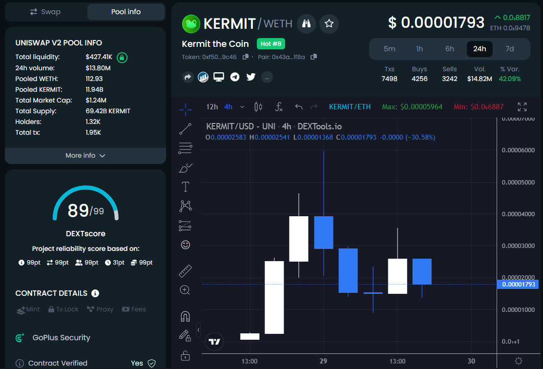Toggle the lock-all-drawings padlock

click(185, 355)
